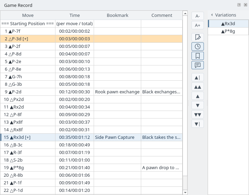Click time cell 00:14/00:01:20
Screen dimensions: 249x195
click(74, 191)
